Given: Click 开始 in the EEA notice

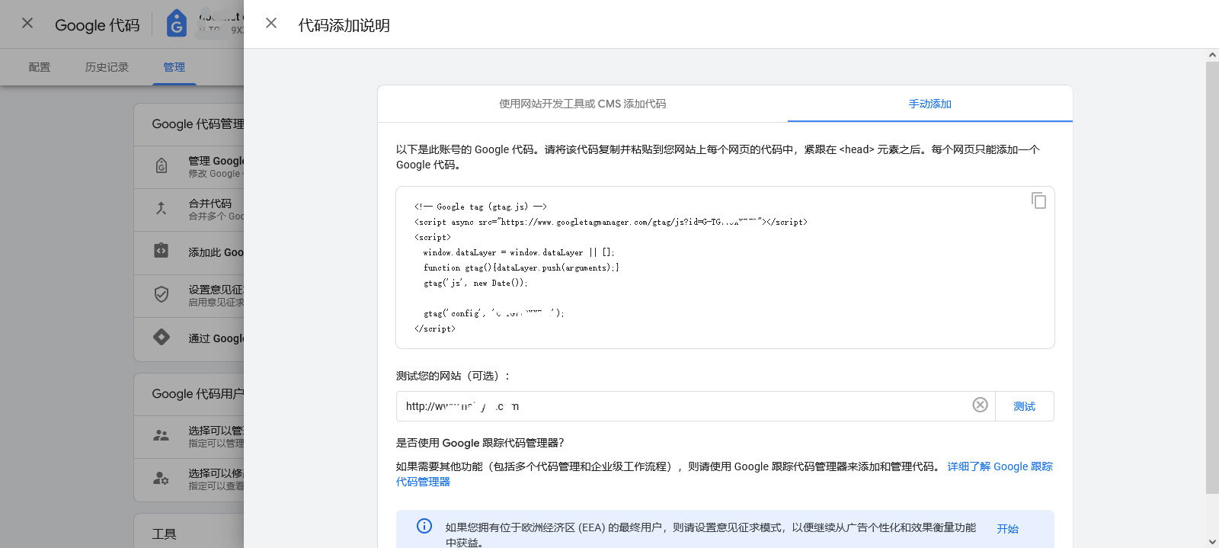Looking at the screenshot, I should (x=1008, y=528).
